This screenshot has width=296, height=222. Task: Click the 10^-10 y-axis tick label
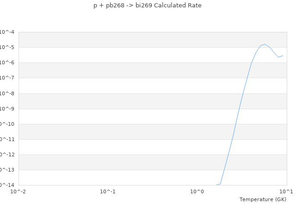6,124
